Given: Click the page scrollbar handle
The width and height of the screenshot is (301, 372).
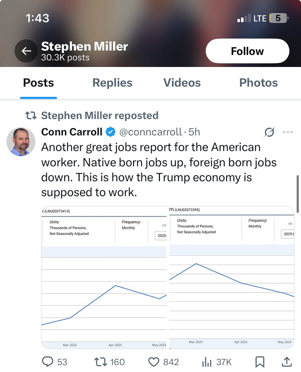Looking at the screenshot, I should (298, 194).
